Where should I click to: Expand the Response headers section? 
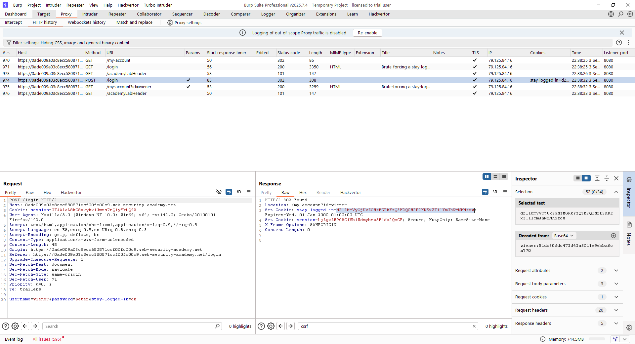(x=616, y=323)
